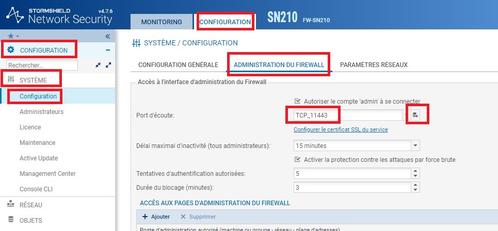Click the Rechercher search field
The image size is (498, 231).
(x=42, y=65)
